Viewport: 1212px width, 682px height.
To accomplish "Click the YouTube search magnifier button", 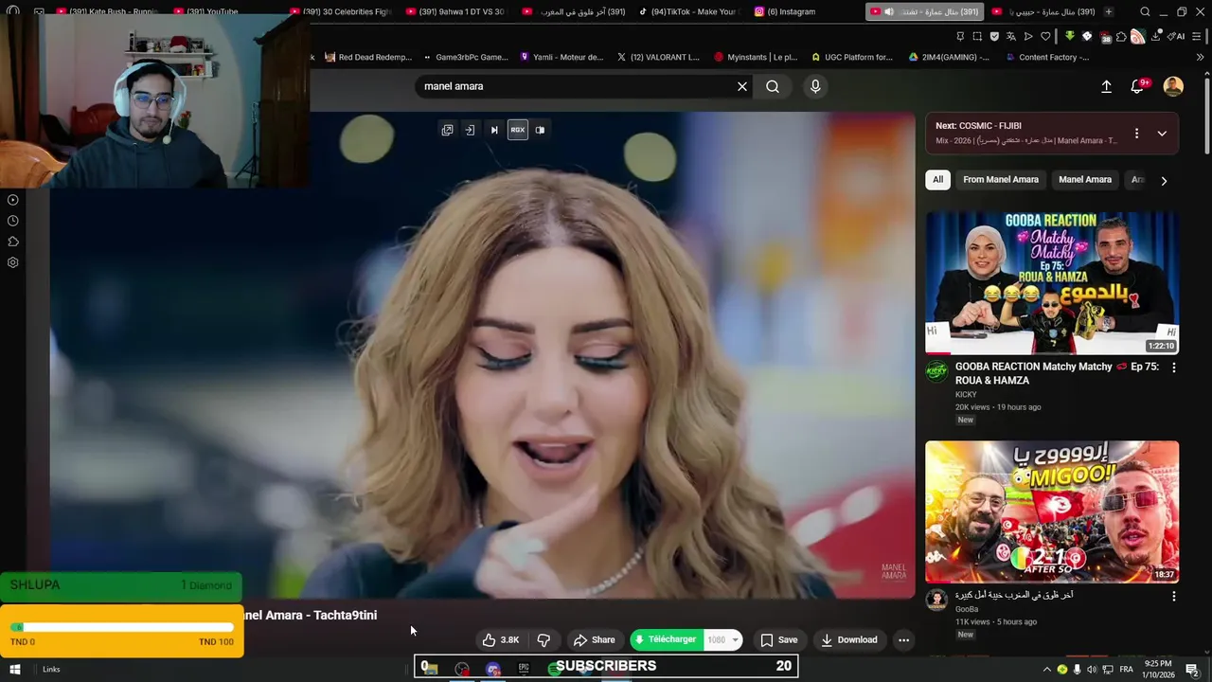I will point(773,86).
